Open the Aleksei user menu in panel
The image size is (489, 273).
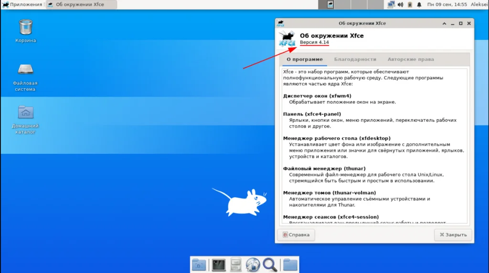(479, 4)
